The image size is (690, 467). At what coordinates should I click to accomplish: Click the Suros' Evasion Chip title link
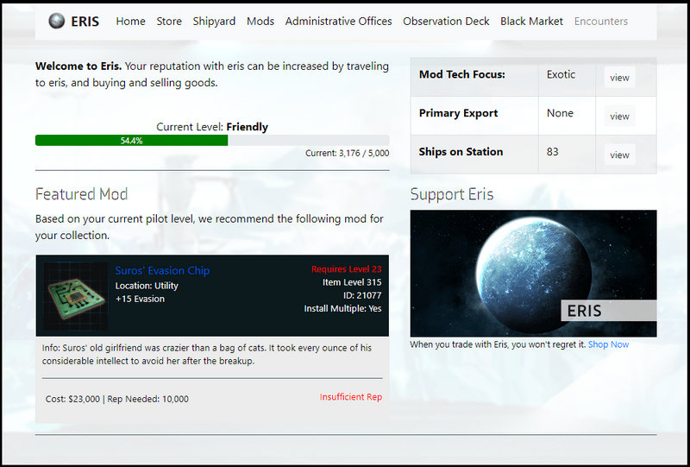click(x=162, y=270)
